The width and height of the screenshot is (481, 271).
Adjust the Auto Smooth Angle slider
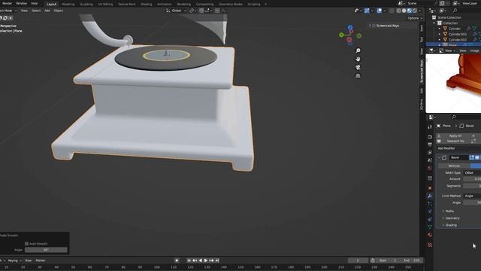click(46, 250)
